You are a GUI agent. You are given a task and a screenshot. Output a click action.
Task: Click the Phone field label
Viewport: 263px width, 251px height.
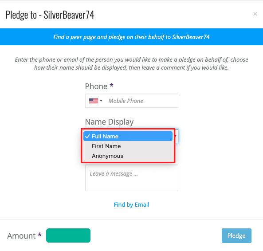pyautogui.click(x=96, y=86)
